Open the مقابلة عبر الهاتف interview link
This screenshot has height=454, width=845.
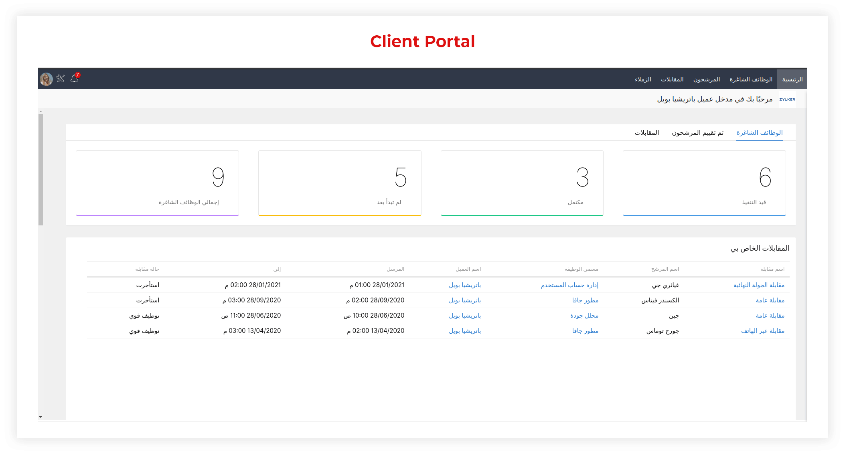pyautogui.click(x=762, y=331)
